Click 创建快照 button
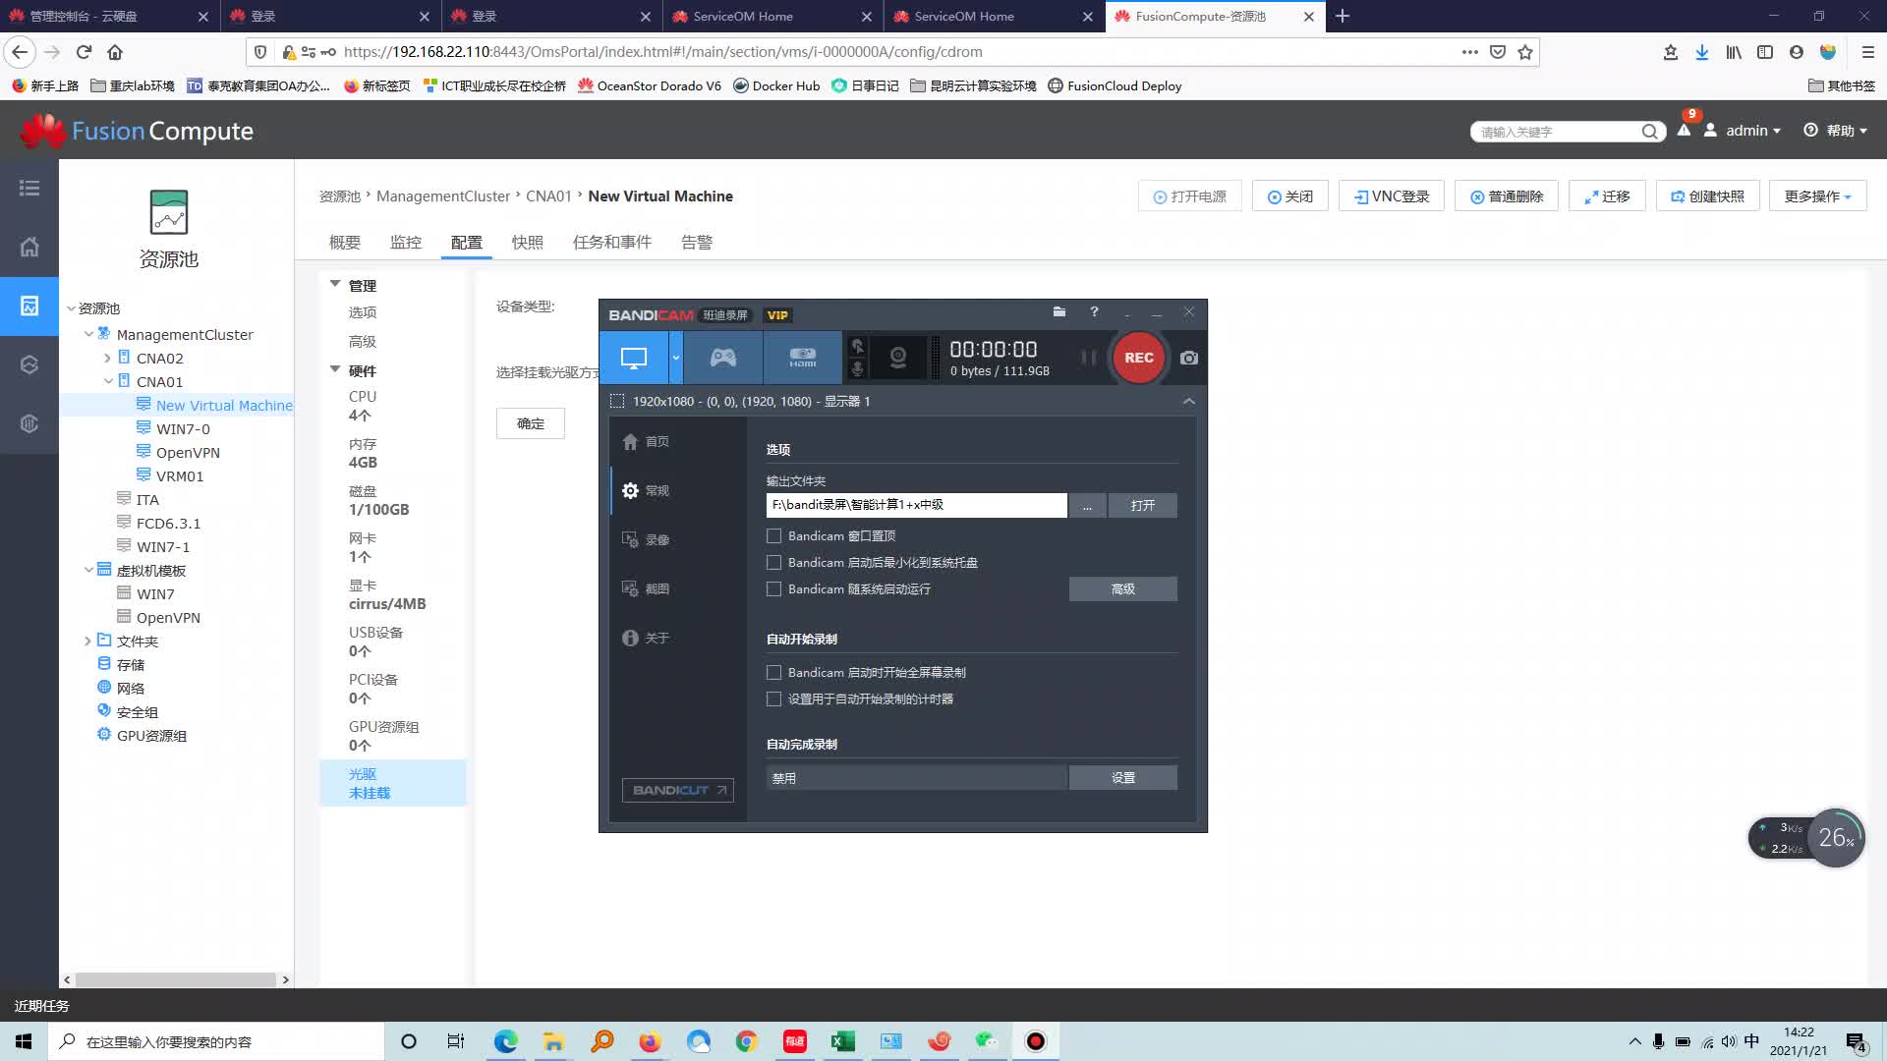The height and width of the screenshot is (1061, 1887). [x=1708, y=196]
